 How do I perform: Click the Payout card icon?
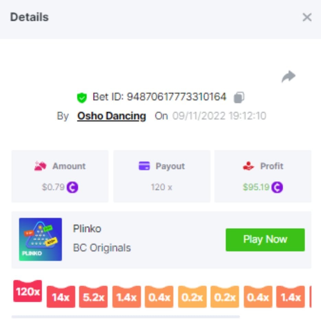click(x=144, y=166)
